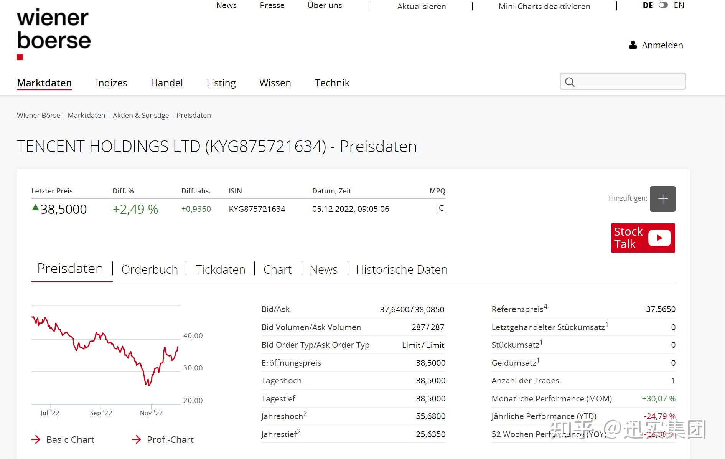Viewport: 725px width, 459px height.
Task: Open the Profi-Chart link
Action: [170, 439]
